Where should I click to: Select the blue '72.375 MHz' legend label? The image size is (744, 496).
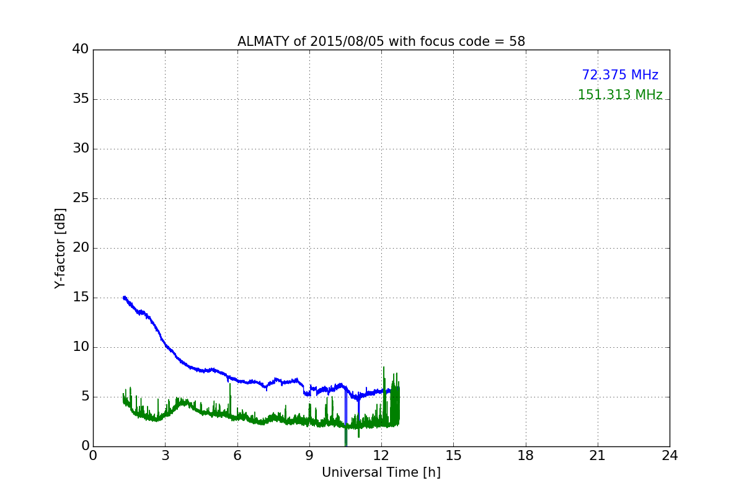pyautogui.click(x=620, y=75)
